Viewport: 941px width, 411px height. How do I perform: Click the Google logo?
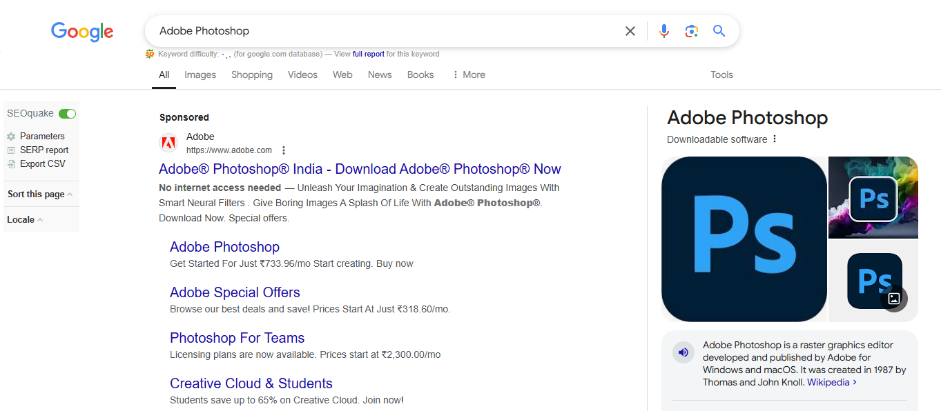pos(82,32)
